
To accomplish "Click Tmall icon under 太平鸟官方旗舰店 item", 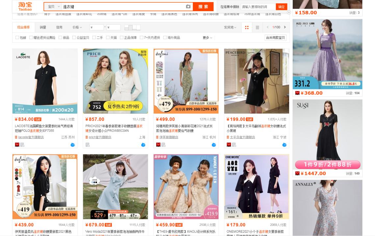I will tap(229, 145).
